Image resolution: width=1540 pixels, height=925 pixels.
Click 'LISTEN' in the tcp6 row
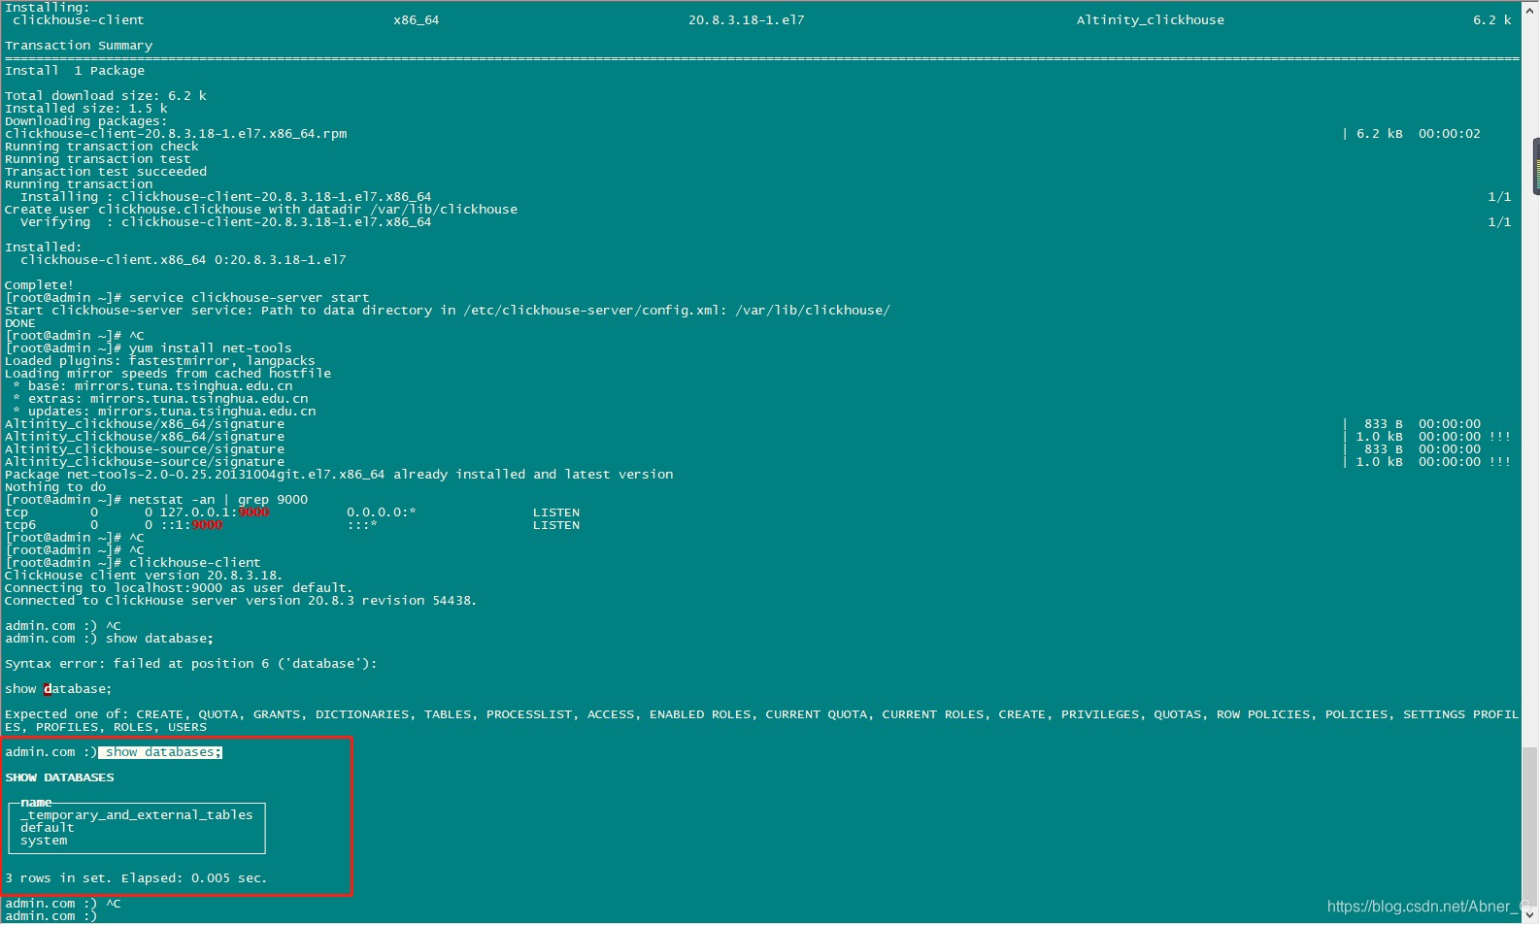556,525
